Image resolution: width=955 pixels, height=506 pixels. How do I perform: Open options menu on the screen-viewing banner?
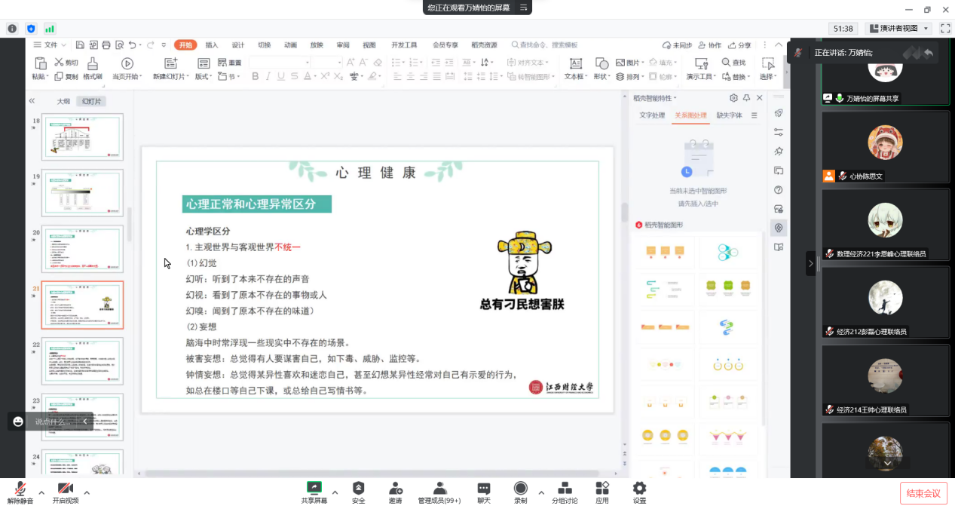pos(522,8)
